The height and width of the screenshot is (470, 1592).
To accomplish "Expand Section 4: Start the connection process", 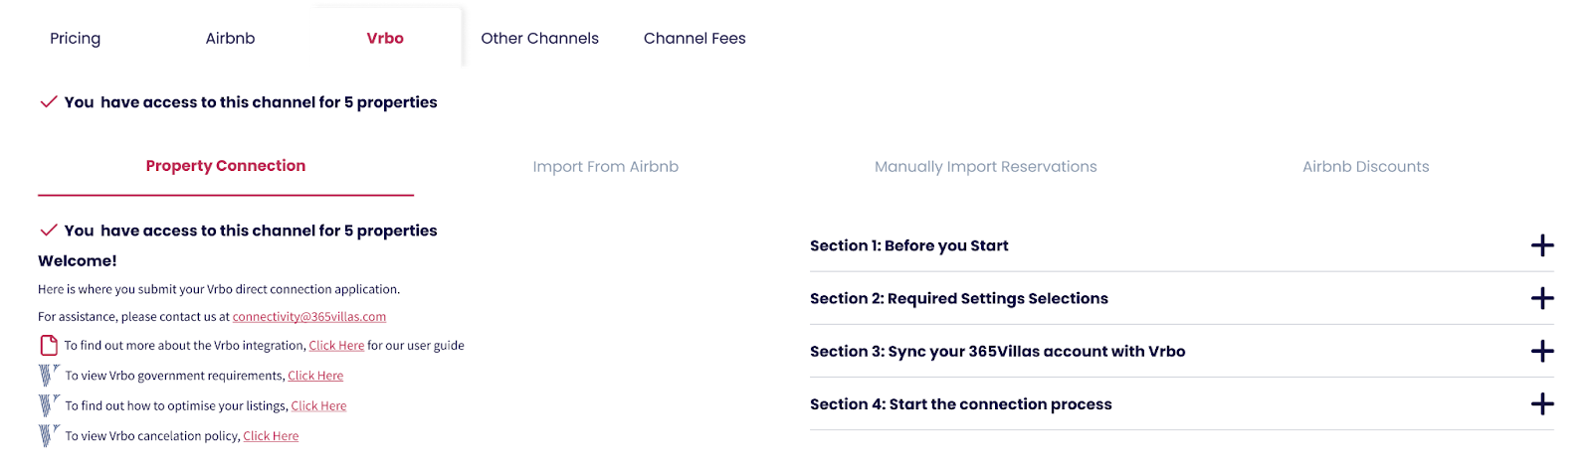I will [x=1541, y=404].
